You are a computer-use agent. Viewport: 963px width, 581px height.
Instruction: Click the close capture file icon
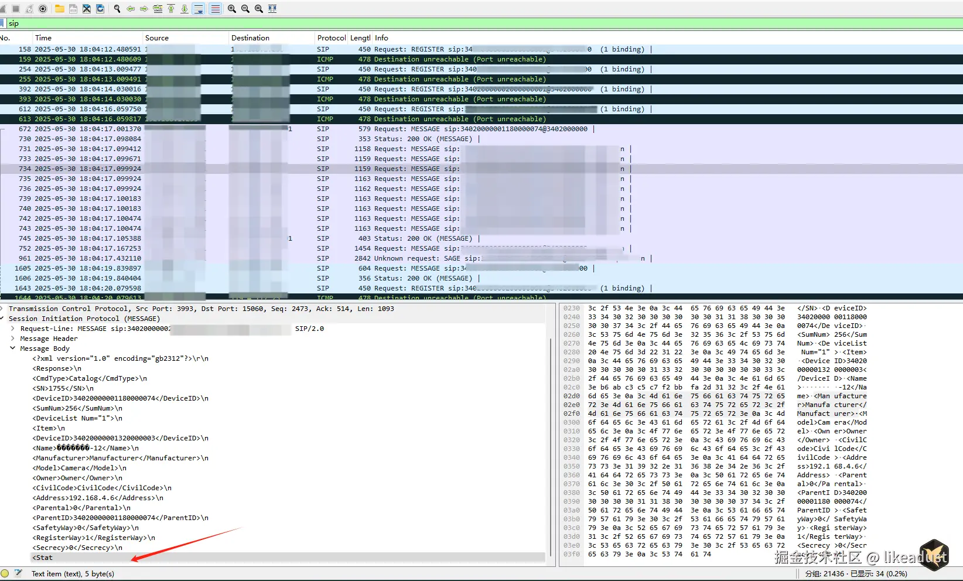click(87, 9)
